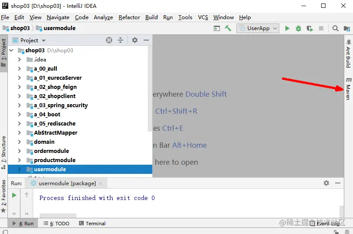Open the Run menu
Screen dimensions: 353x234
coord(168,17)
